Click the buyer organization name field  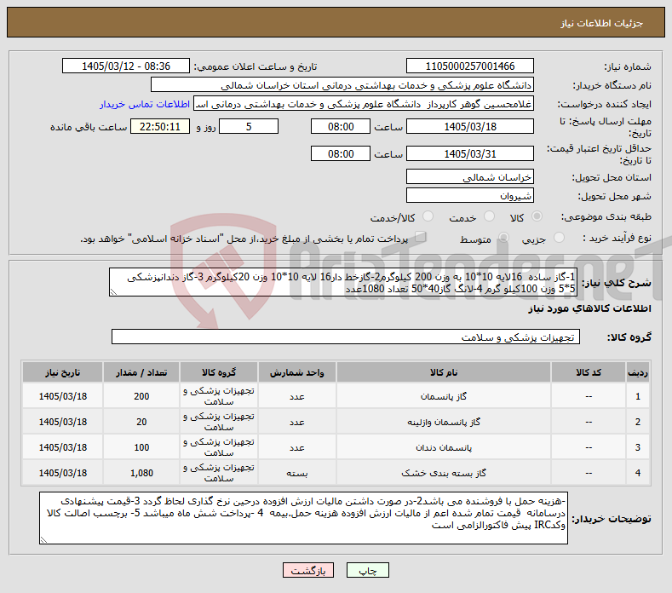click(x=342, y=85)
